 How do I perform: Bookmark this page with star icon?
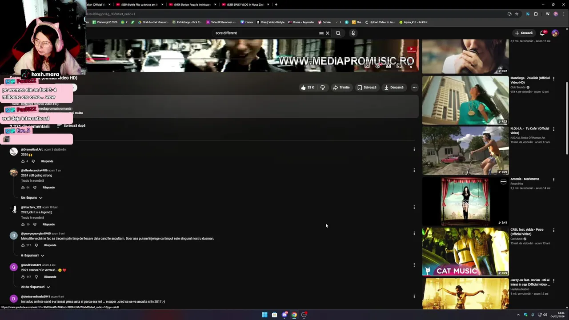pos(517,14)
